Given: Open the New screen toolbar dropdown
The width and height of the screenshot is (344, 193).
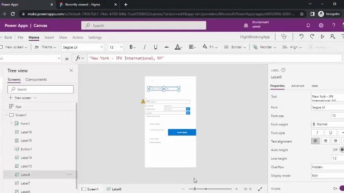Looking at the screenshot, I should click(14, 47).
